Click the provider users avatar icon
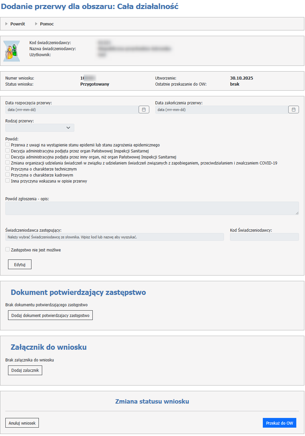The image size is (305, 436). pos(12,51)
